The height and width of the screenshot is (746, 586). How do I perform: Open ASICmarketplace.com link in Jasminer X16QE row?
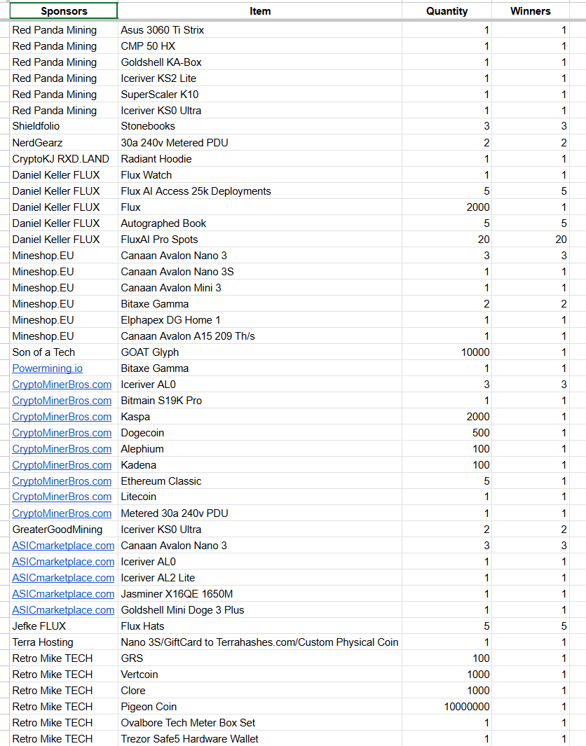pos(63,594)
